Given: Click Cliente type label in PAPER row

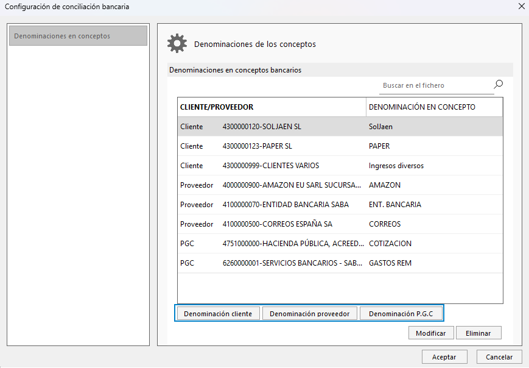Looking at the screenshot, I should point(191,146).
